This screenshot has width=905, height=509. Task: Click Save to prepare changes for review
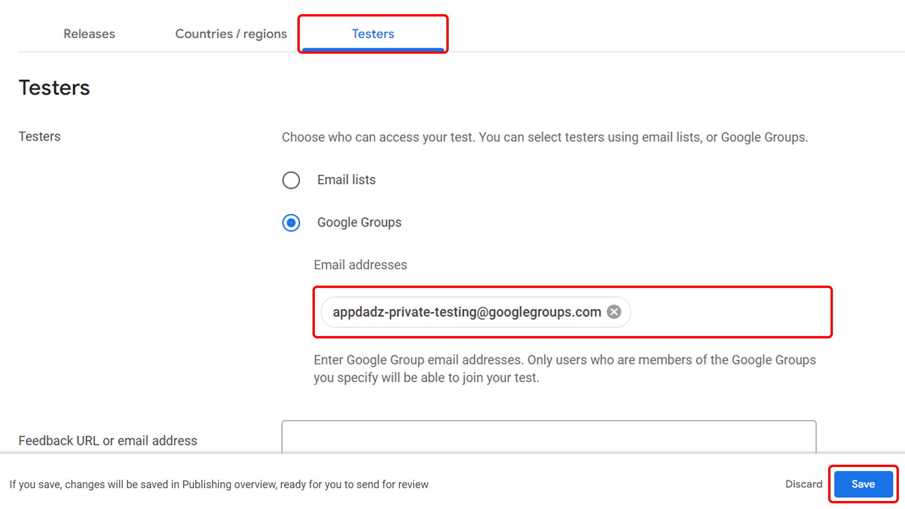point(863,484)
